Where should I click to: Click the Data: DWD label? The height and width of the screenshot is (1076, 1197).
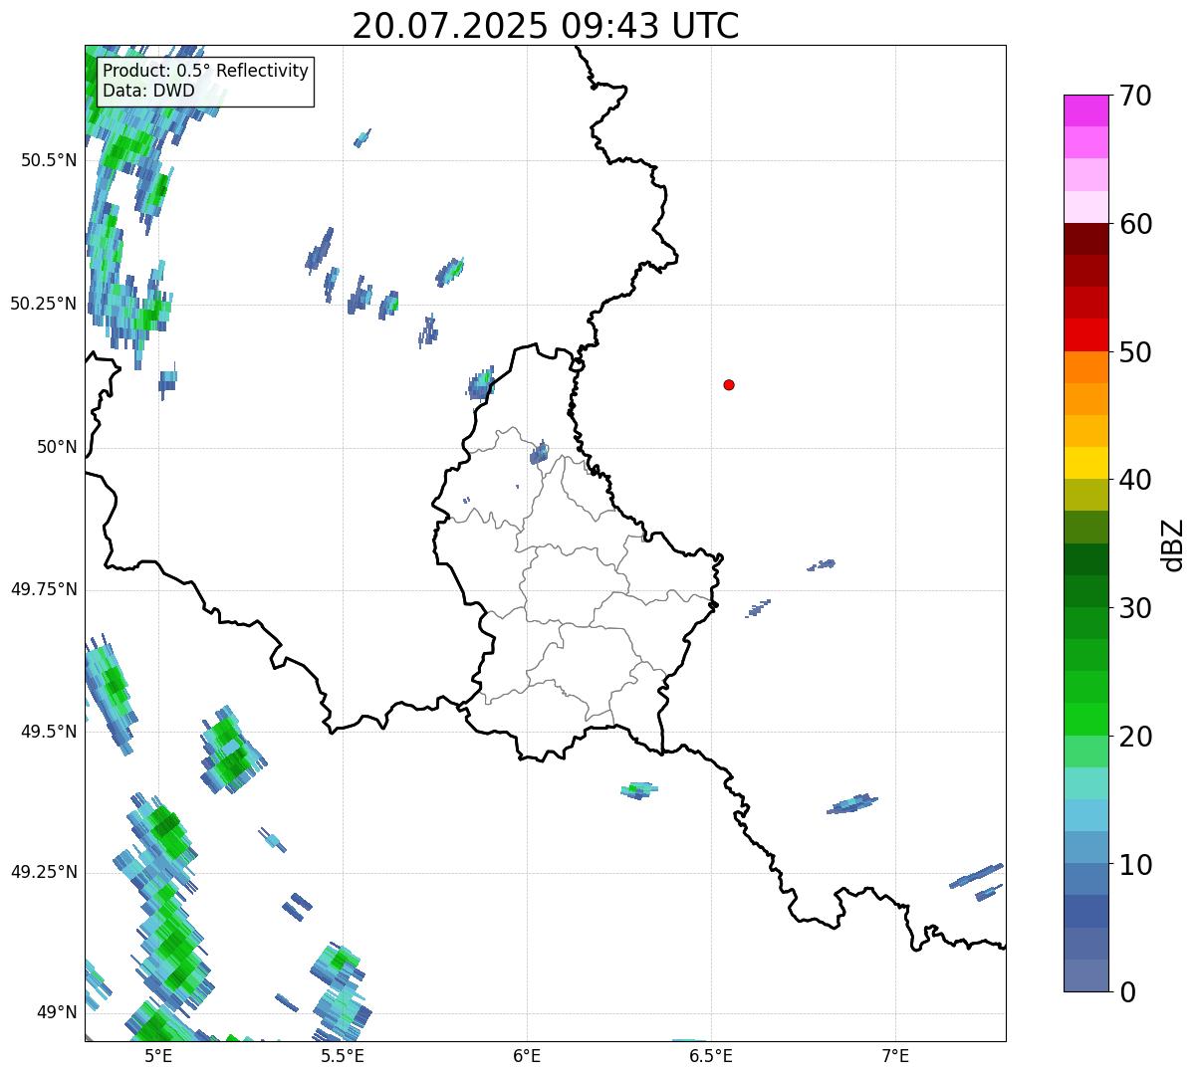tap(148, 91)
